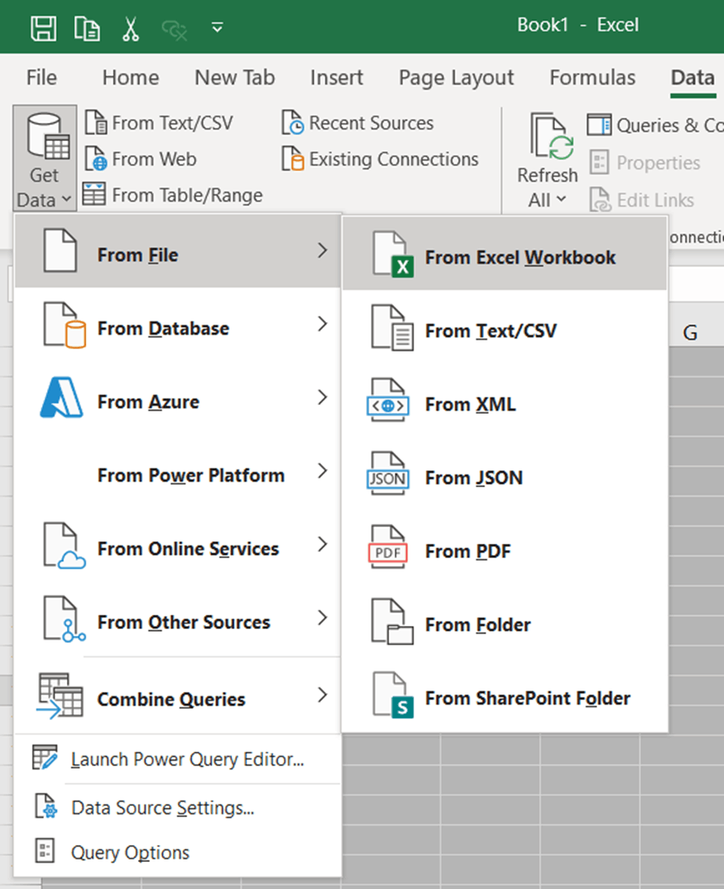
Task: Switch to the New Tab ribbon tab
Action: 234,77
